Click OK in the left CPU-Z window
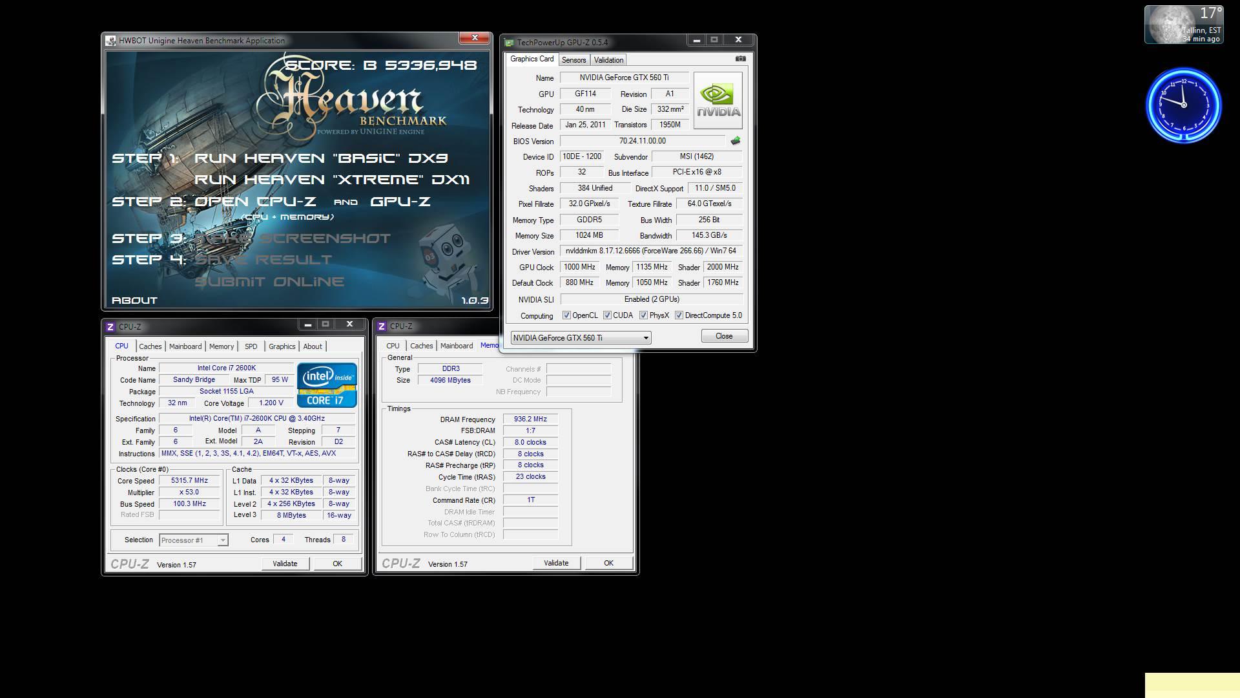Viewport: 1240px width, 698px height. (x=337, y=564)
